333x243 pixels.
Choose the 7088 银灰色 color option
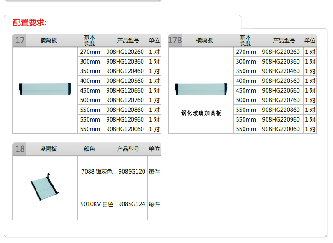pyautogui.click(x=97, y=172)
